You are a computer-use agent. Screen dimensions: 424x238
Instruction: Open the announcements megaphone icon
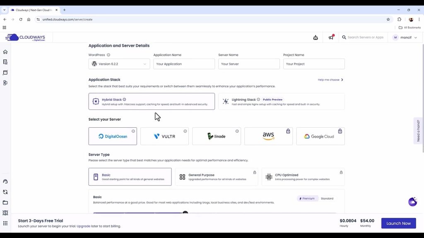coord(331,38)
